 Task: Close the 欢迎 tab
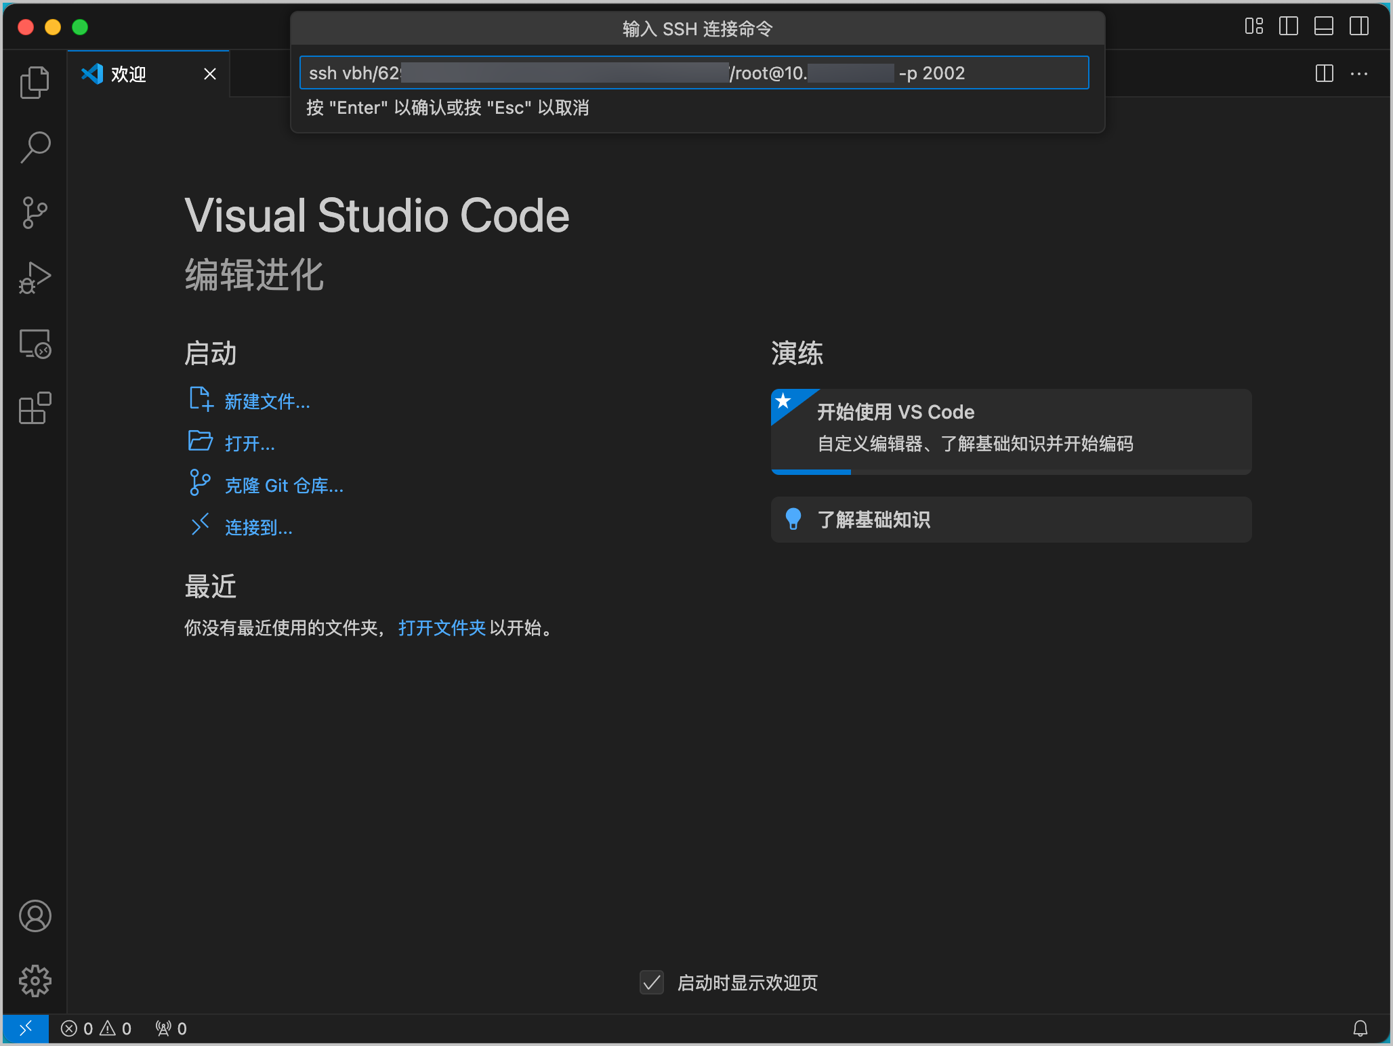(210, 74)
